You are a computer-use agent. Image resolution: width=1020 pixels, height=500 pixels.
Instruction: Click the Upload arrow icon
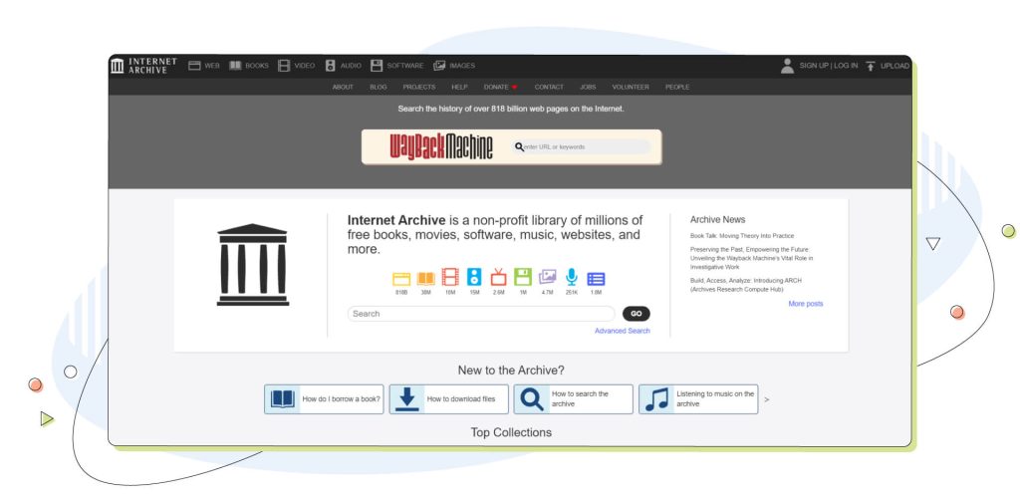point(871,66)
